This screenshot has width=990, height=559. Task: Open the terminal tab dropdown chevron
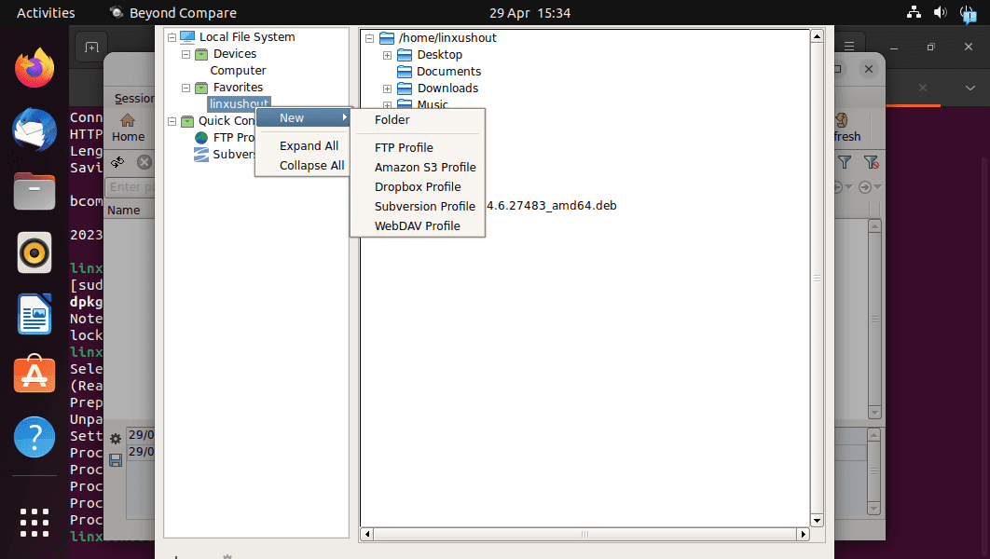pos(970,88)
